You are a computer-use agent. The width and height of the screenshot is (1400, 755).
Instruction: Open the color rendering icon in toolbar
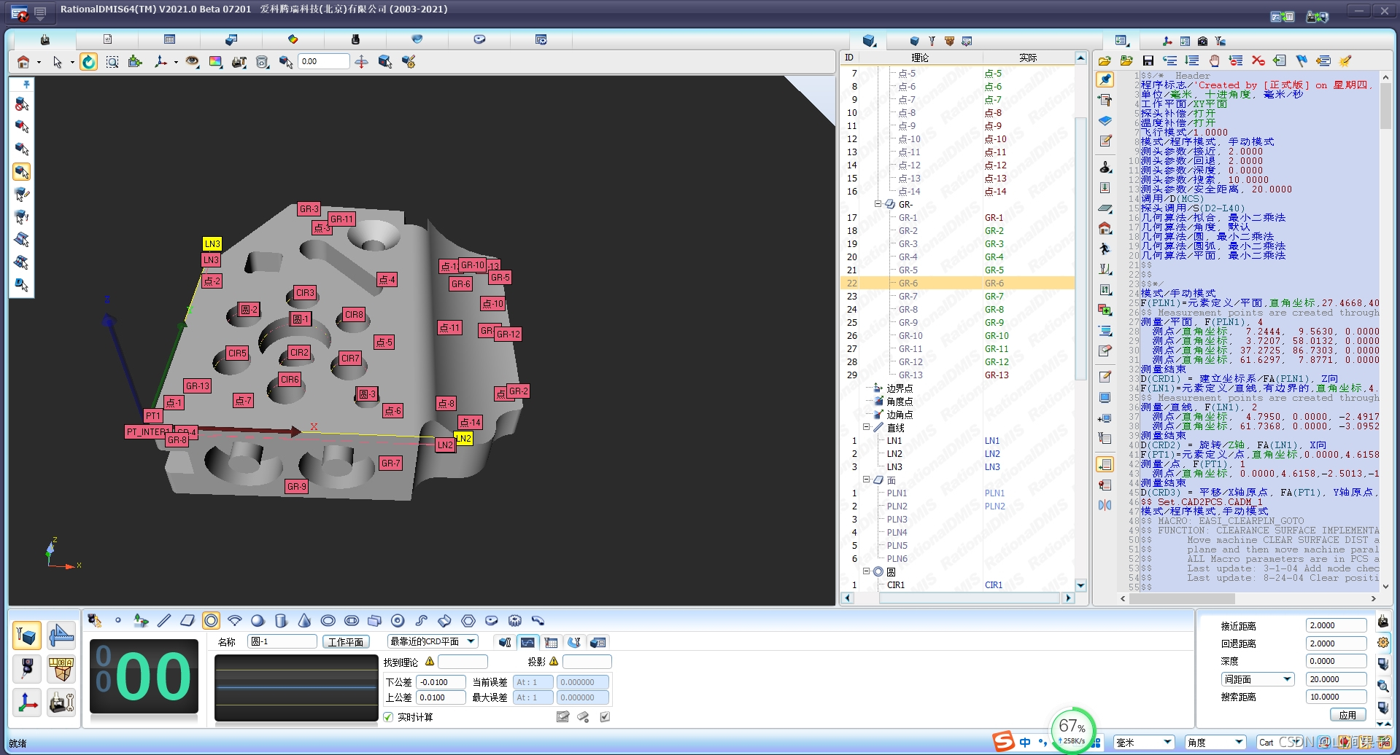coord(215,62)
